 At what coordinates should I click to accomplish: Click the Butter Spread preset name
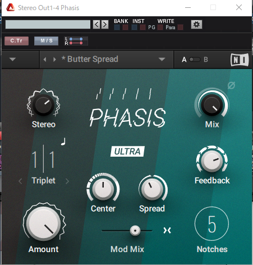(90, 59)
